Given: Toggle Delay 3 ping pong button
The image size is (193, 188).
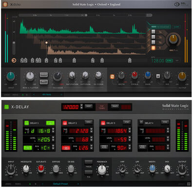Looking at the screenshot, I should [x=104, y=147].
